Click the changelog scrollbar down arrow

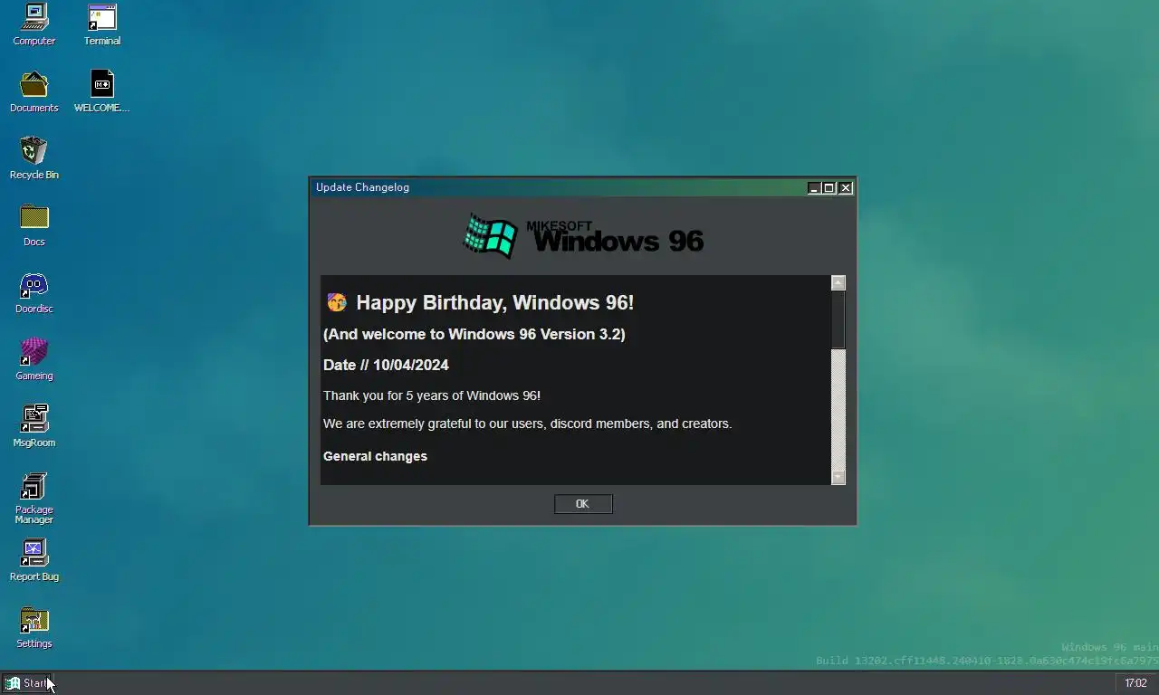(x=838, y=477)
